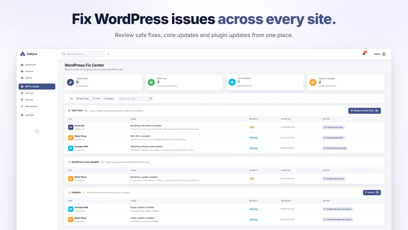Screen dimensions: 408x230
Task: Click Review all safe fixes button
Action: coord(364,111)
